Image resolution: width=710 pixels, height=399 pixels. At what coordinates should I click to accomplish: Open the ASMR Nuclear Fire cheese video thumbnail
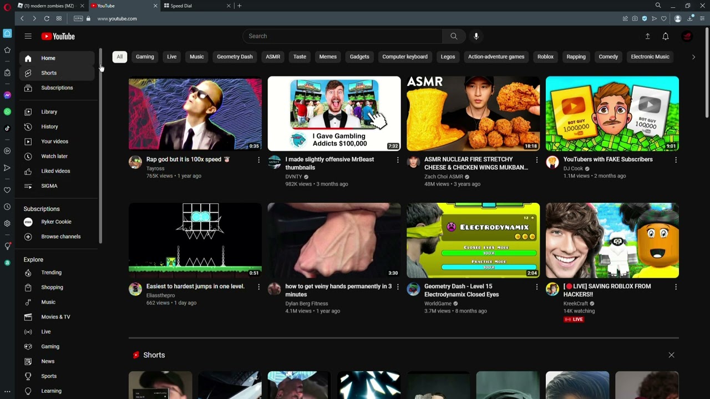click(x=473, y=114)
